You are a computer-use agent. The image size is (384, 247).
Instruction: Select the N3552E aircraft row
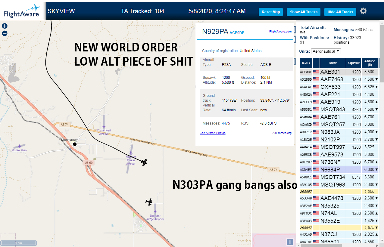tap(339, 221)
